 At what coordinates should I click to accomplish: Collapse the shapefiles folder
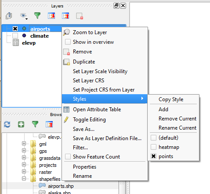24,179
